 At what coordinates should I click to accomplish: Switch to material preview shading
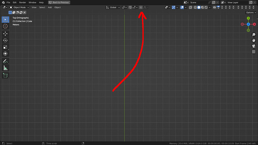tap(202, 7)
